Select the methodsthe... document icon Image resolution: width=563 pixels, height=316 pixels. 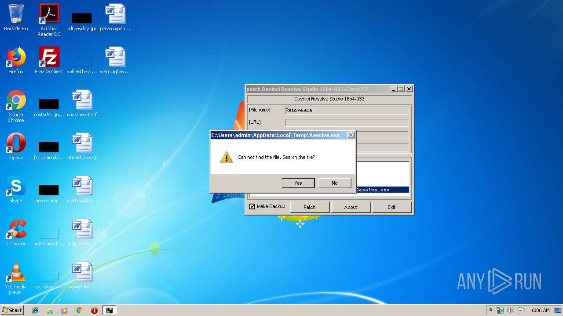point(82,190)
